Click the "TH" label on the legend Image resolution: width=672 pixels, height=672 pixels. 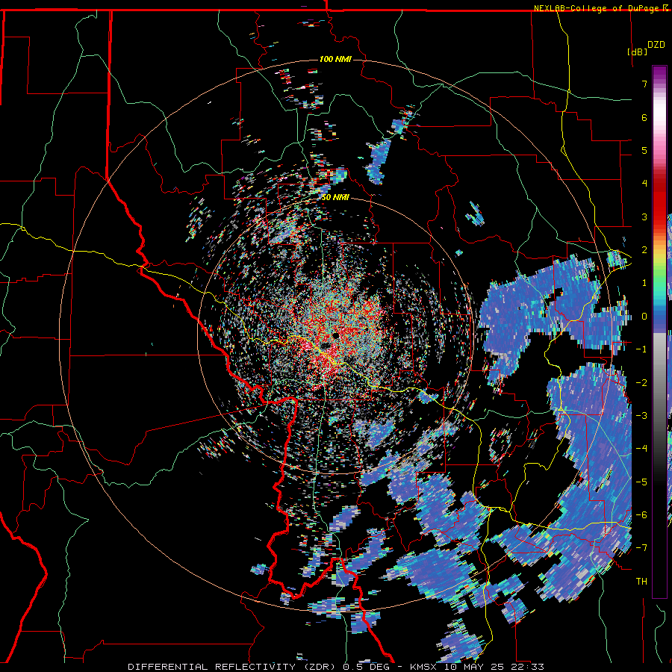click(641, 582)
